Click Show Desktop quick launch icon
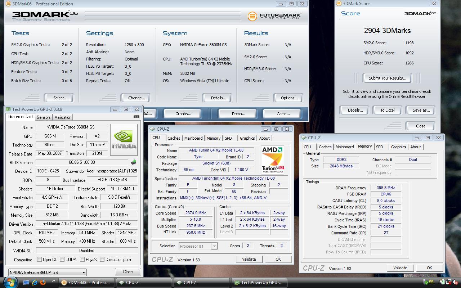461x288 pixels. [x=26, y=283]
